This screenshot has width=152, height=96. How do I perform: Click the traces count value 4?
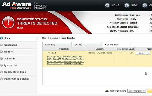click(x=122, y=53)
